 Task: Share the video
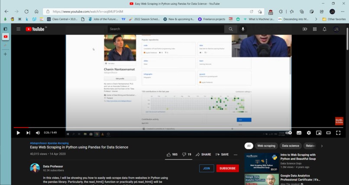click(x=203, y=155)
